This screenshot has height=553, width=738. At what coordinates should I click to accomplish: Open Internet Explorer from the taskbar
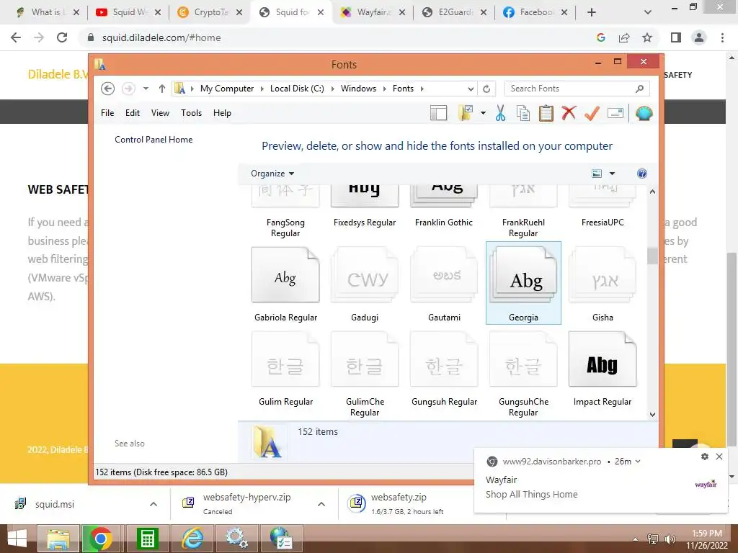pyautogui.click(x=192, y=539)
